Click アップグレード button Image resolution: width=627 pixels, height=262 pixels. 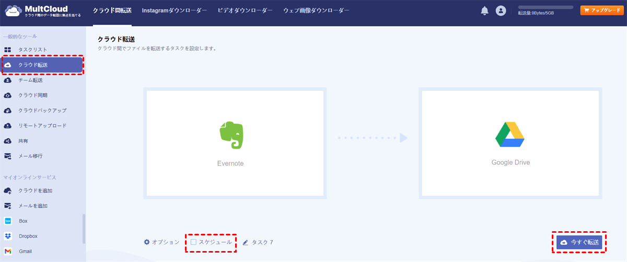[602, 10]
